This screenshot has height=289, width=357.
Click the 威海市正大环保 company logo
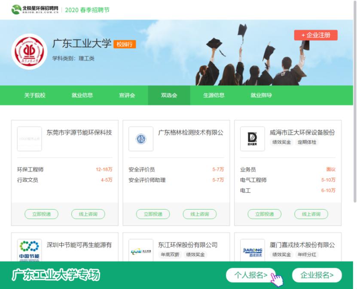point(252,139)
